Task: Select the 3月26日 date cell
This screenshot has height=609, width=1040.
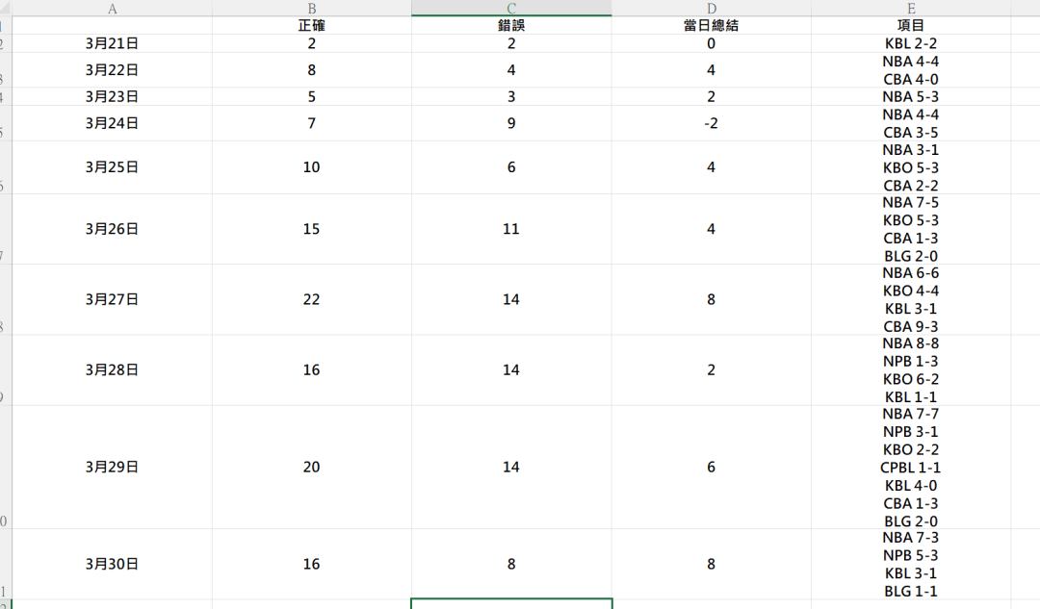Action: click(112, 229)
